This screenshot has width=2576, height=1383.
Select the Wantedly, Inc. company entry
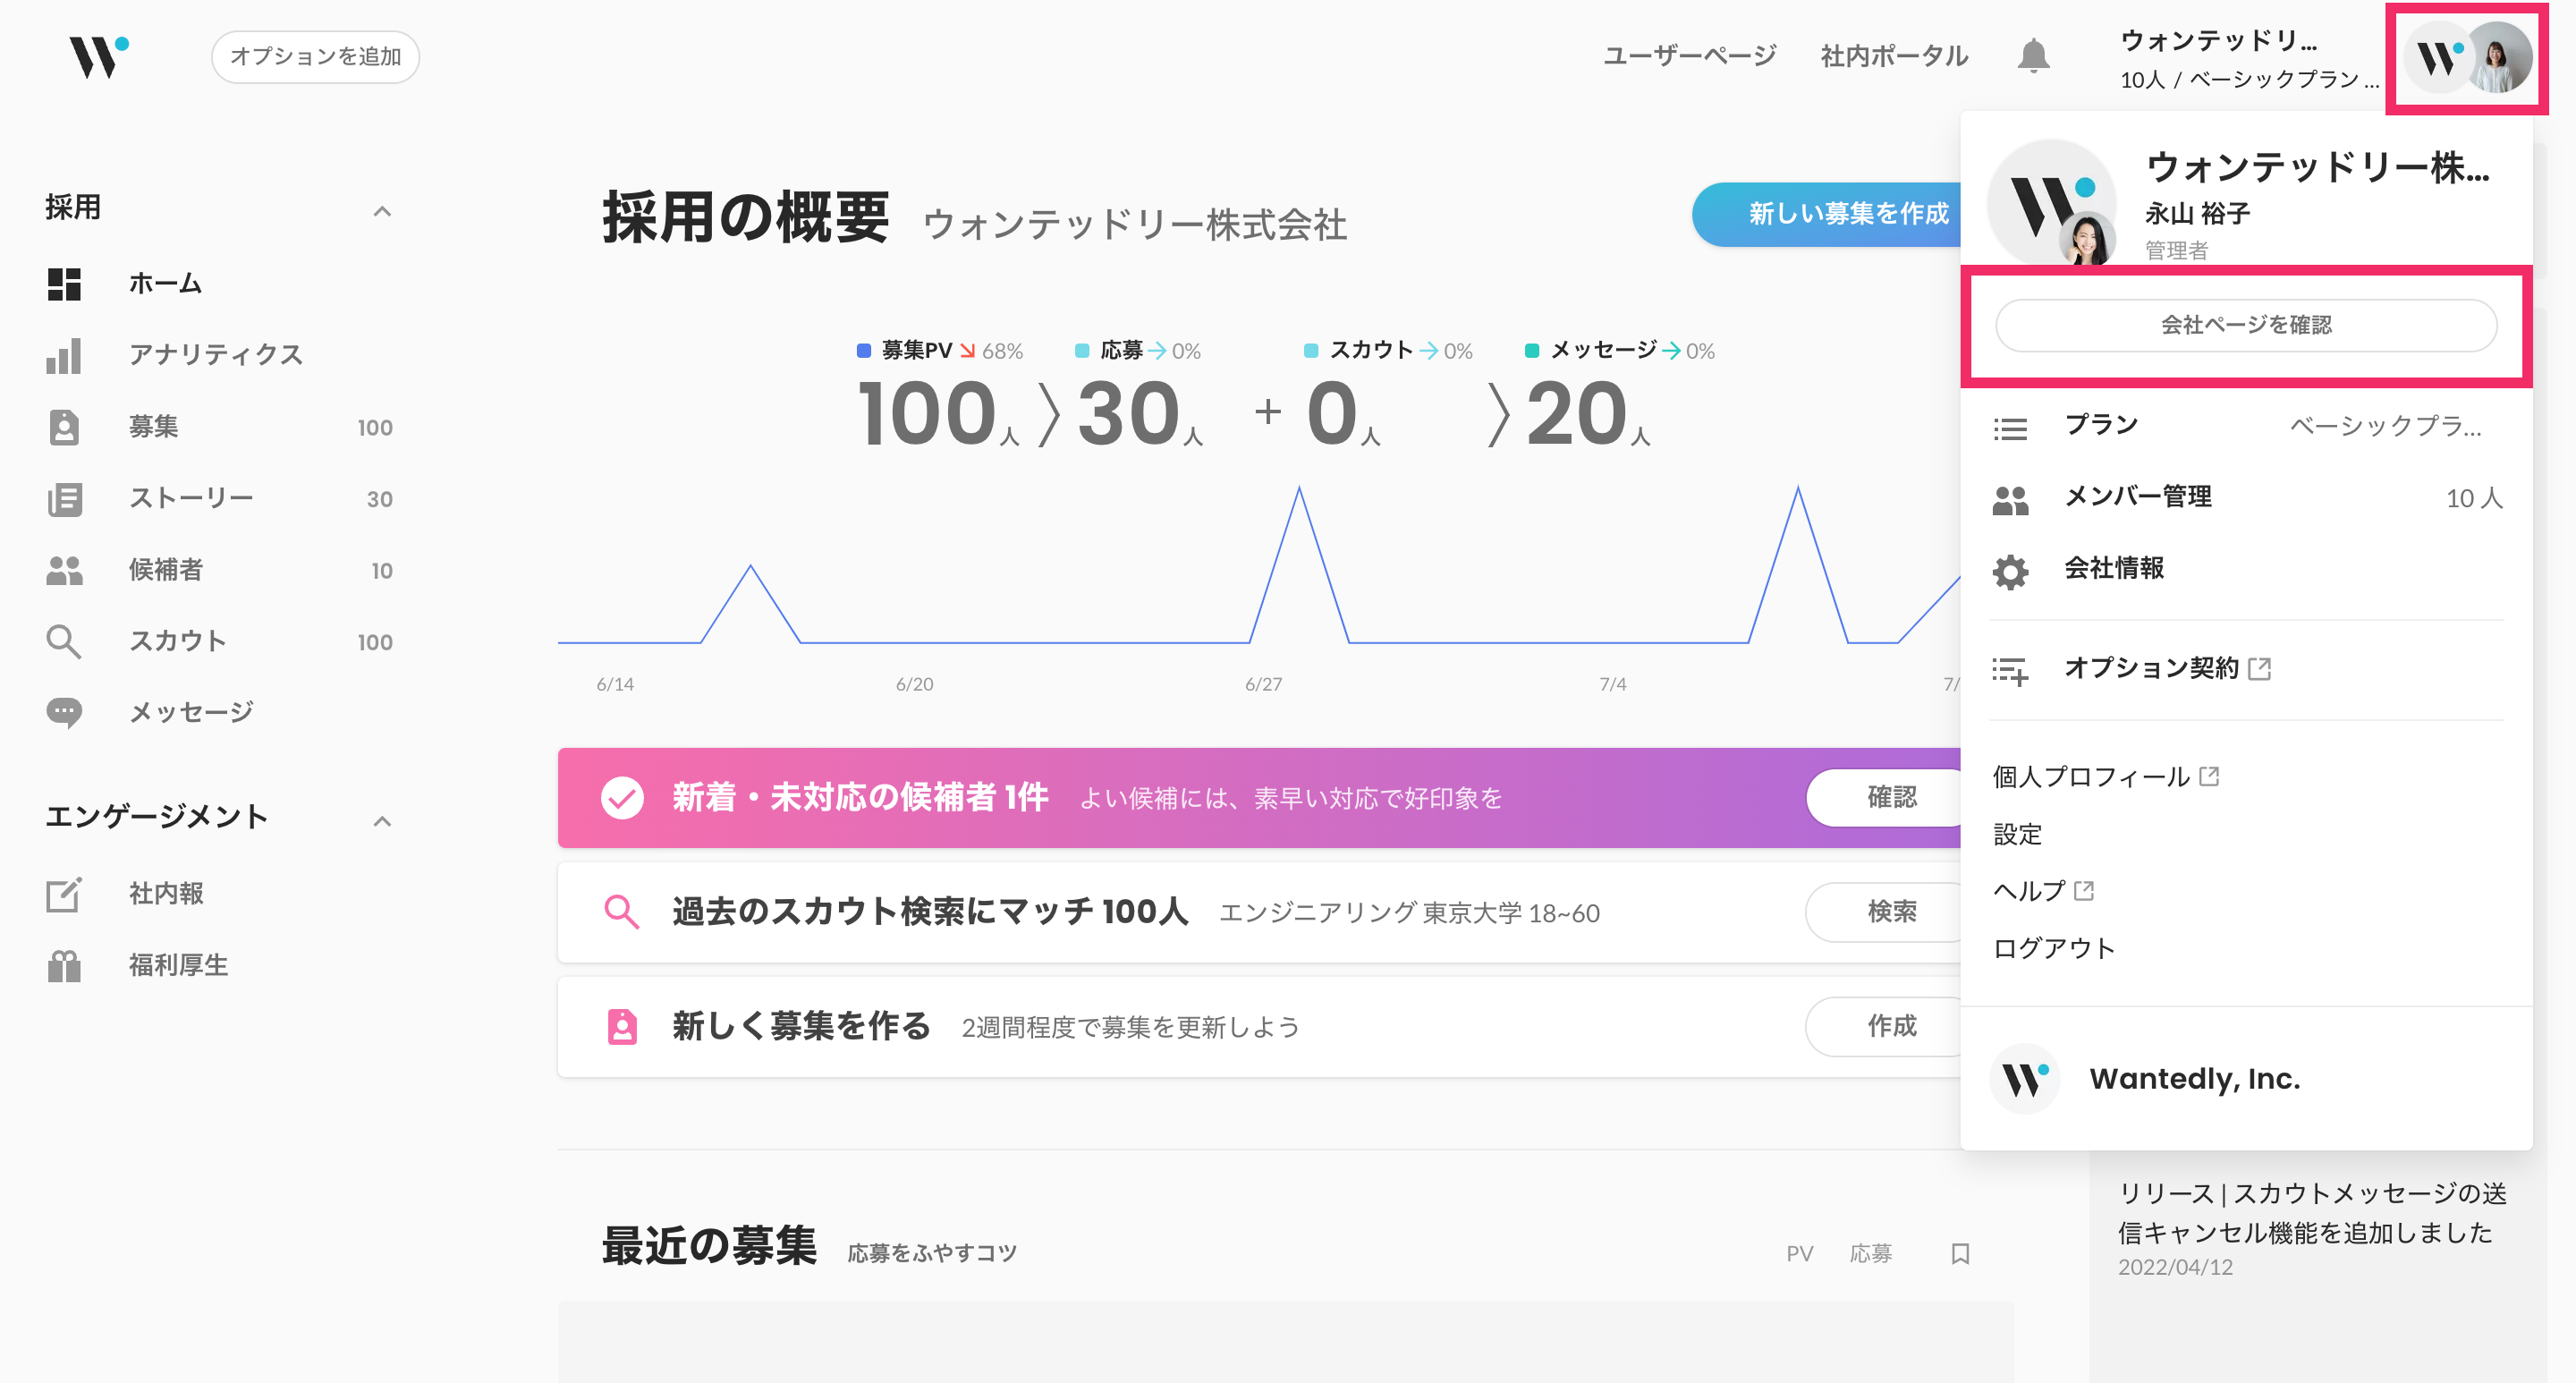point(2194,1079)
